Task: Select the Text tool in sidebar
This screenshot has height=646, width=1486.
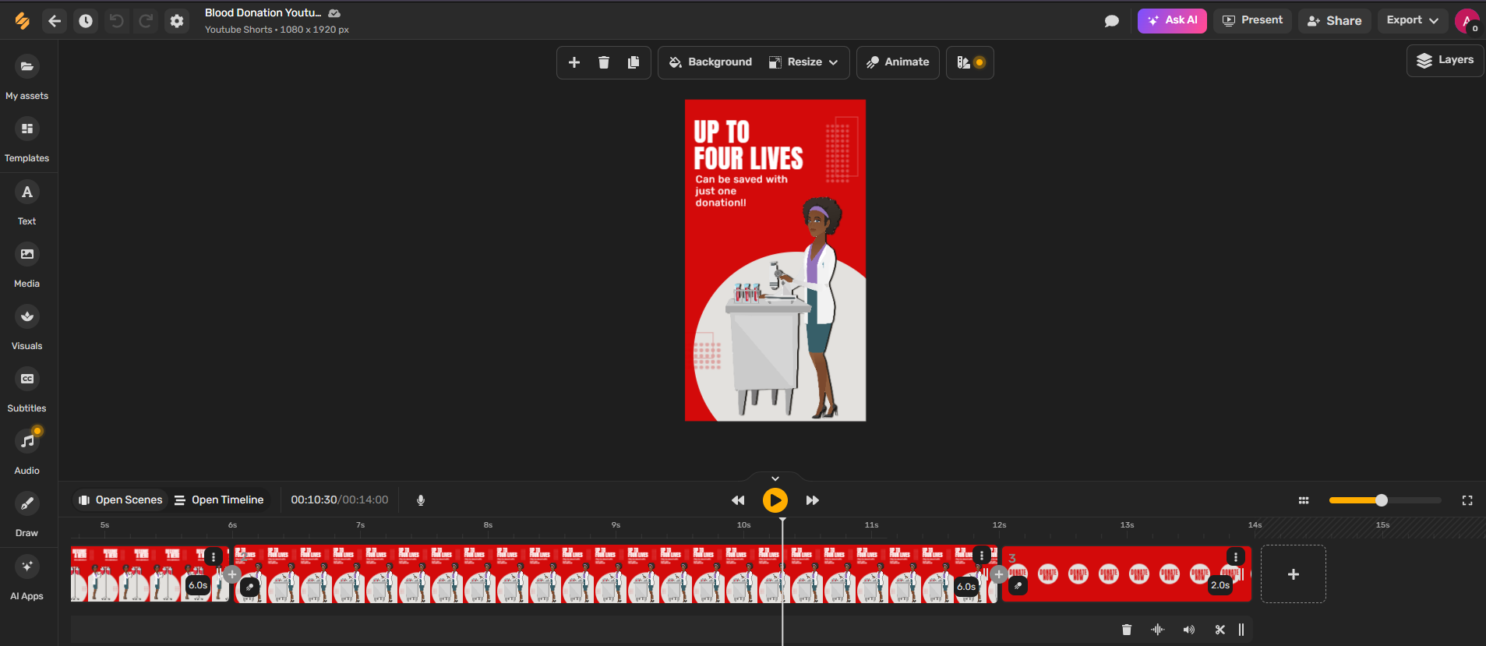Action: coord(27,192)
